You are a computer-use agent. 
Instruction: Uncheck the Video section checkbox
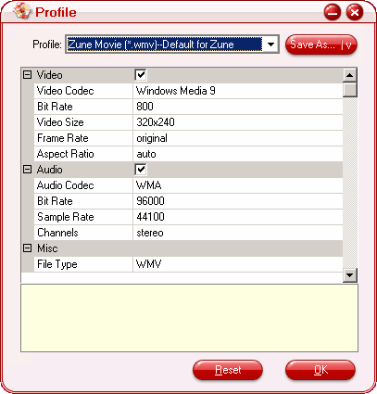[141, 75]
